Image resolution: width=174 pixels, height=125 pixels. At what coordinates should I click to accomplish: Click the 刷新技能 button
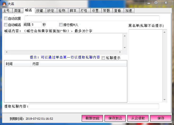tap(92, 118)
